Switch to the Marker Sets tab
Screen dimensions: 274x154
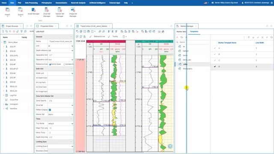[181, 32]
